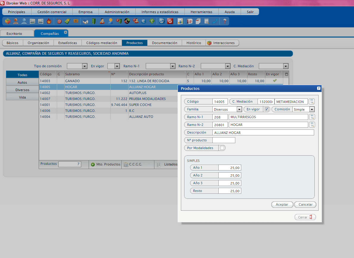354x258 pixels.
Task: Click the black euro coin toolbar icon
Action: point(127,21)
